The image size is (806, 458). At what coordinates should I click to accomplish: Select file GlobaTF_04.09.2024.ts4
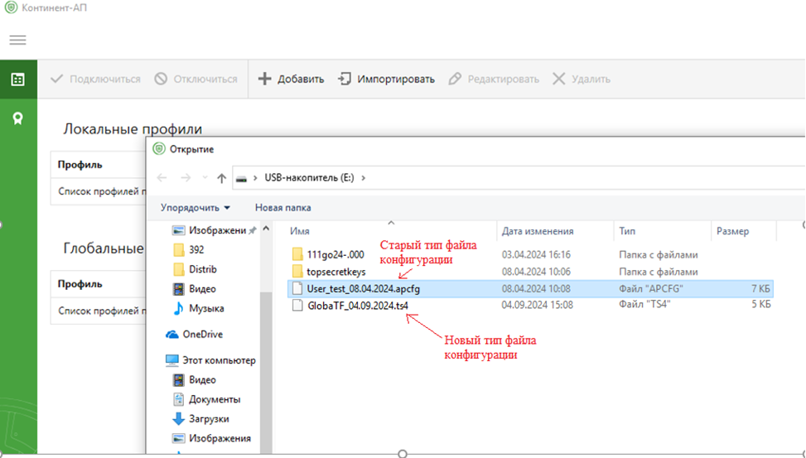coord(357,305)
